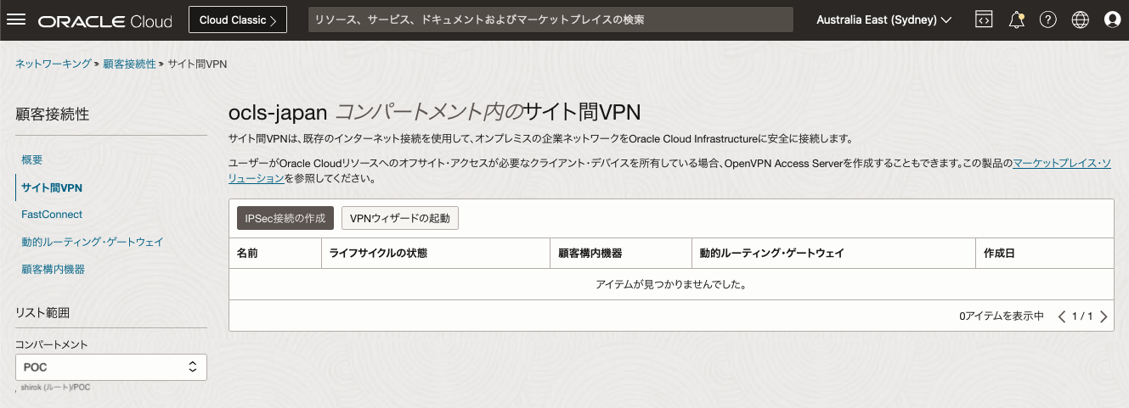This screenshot has height=408, width=1129.
Task: Click the 1 / 1 page indicator
Action: pyautogui.click(x=1082, y=316)
